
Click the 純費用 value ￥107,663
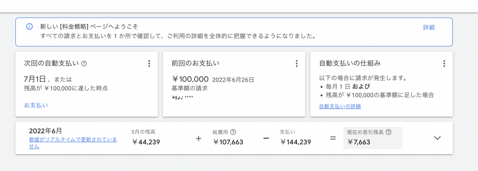[x=228, y=142]
